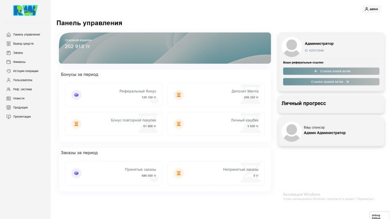Image resolution: width=390 pixels, height=219 pixels.
Task: Open the Новости menu item
Action: 19,98
